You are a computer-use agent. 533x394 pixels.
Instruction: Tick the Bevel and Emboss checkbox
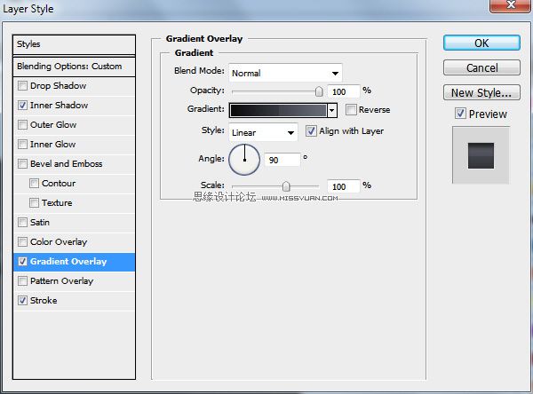22,163
